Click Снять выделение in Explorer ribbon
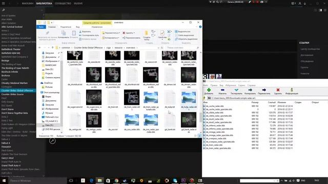This screenshot has height=184, width=328. (x=184, y=35)
